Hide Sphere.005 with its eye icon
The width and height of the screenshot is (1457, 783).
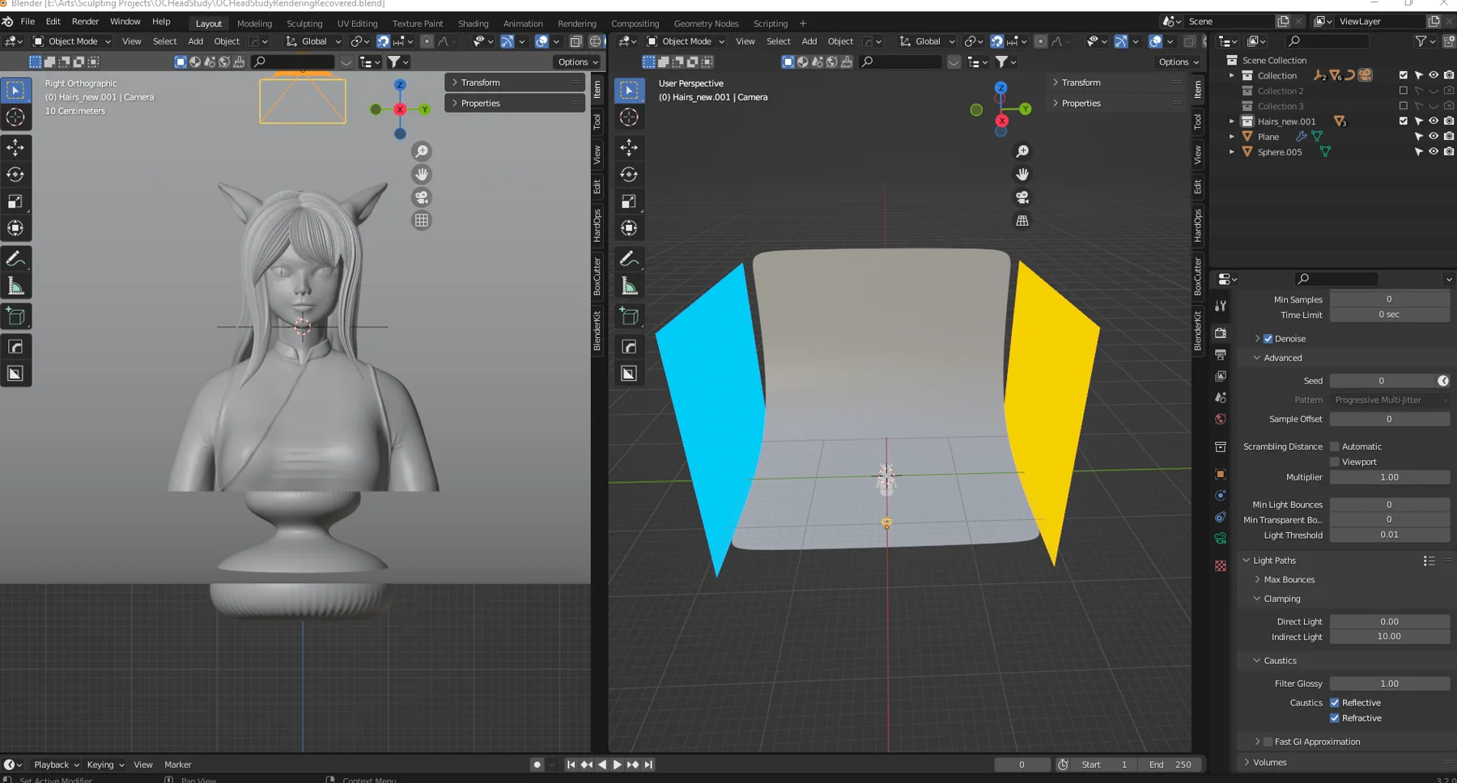point(1434,151)
